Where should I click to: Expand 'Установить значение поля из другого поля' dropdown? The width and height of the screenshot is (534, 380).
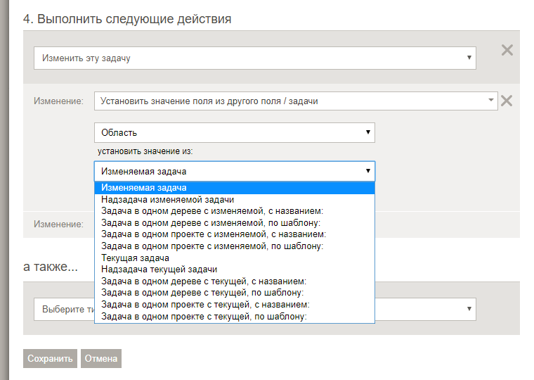(295, 101)
